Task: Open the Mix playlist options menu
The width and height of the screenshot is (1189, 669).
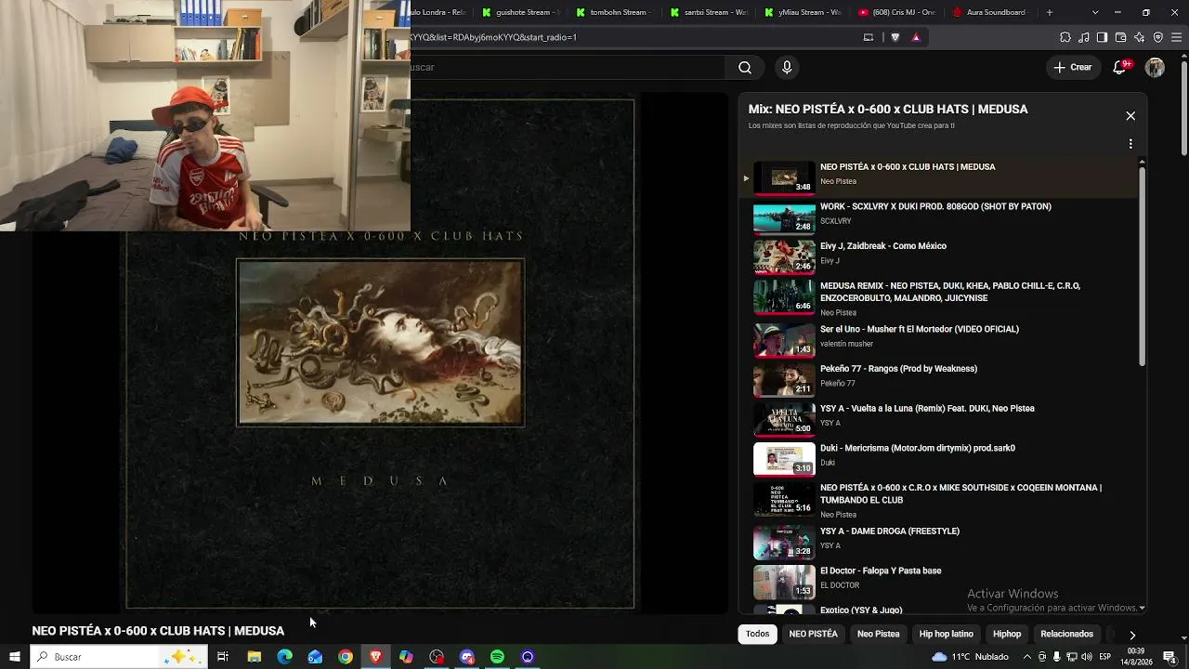Action: (1130, 144)
